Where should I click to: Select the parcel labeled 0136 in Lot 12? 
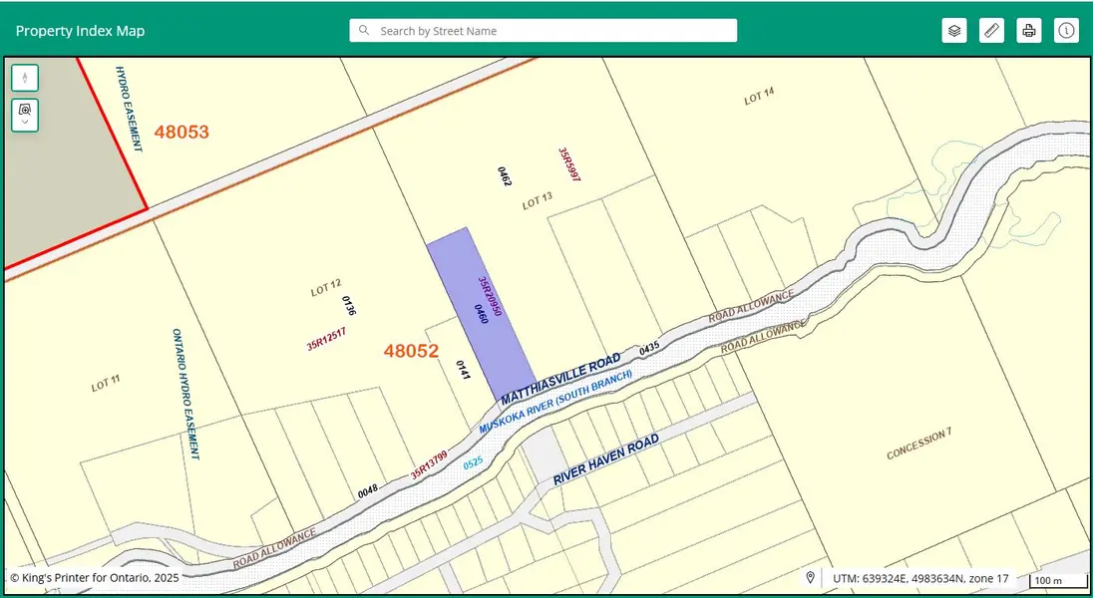(349, 305)
